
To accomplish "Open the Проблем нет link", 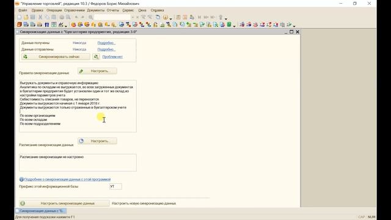I will 112,57.
